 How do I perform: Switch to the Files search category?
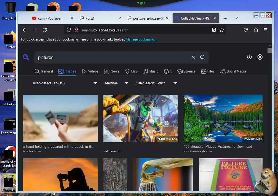tap(208, 71)
